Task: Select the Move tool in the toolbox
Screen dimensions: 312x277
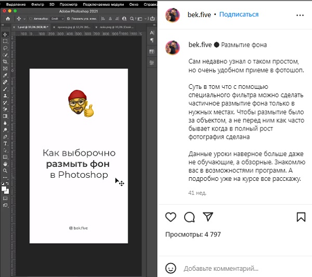Action: (5, 35)
